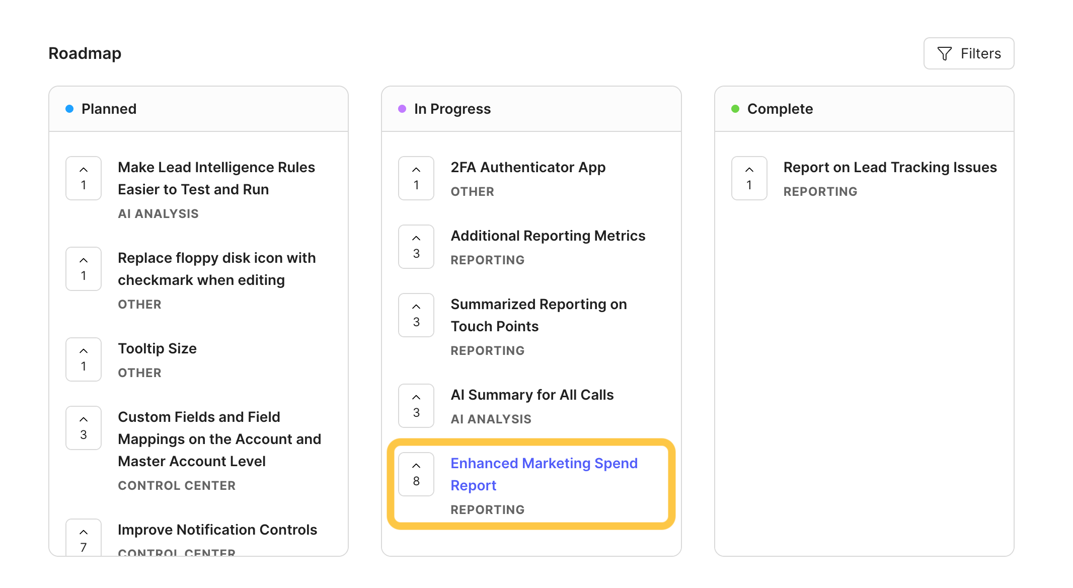Upvote AI Summary for All Calls
Screen dimensions: 1073x588
[416, 406]
